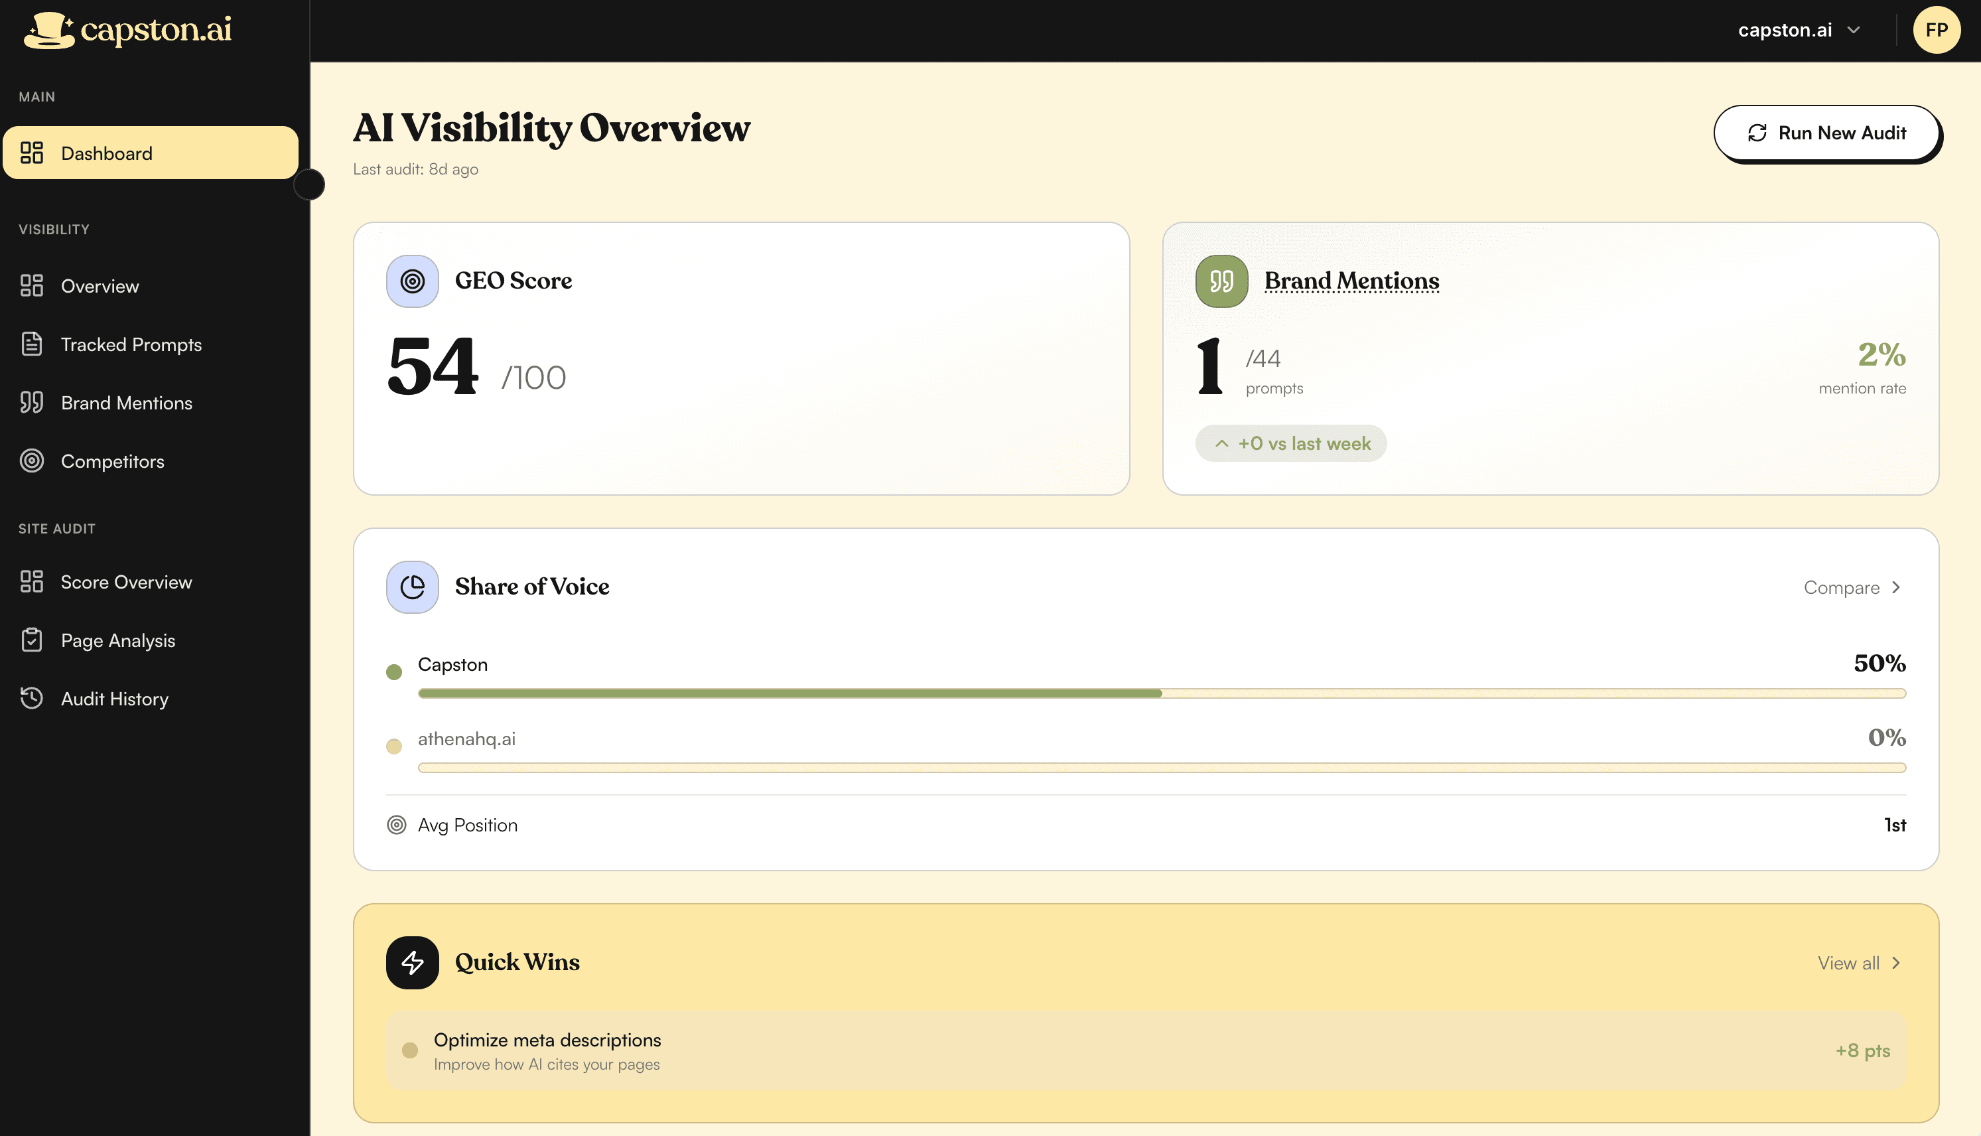
Task: Open Tracked Prompts in the sidebar
Action: (131, 344)
